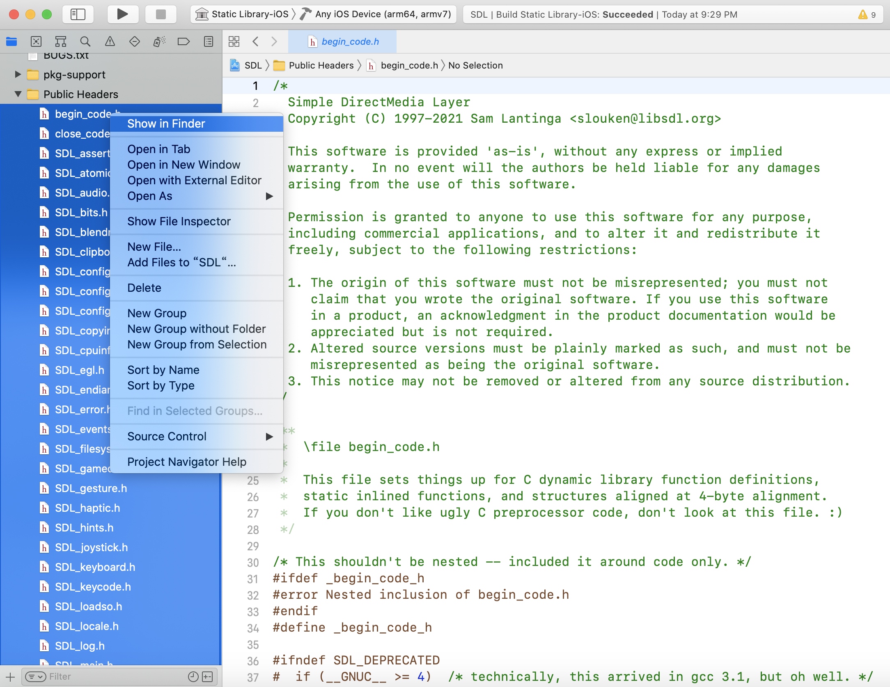Screen dimensions: 890x687
Task: Toggle the navigator sidebar visibility
Action: [x=78, y=14]
